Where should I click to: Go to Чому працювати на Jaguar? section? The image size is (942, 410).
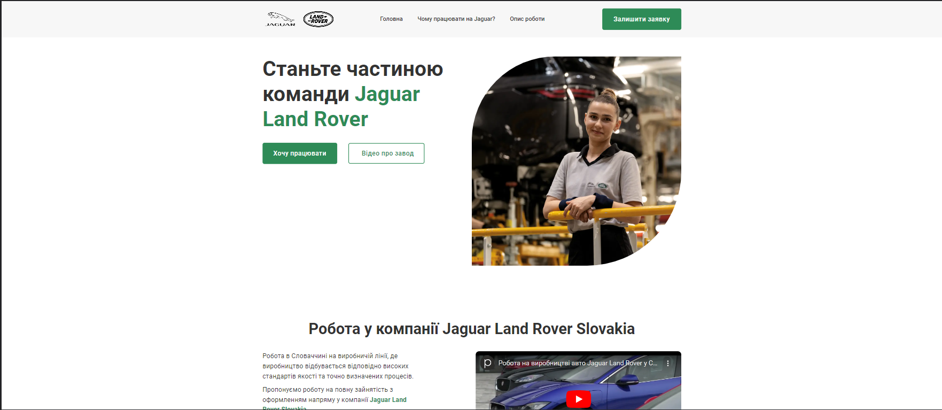click(456, 19)
